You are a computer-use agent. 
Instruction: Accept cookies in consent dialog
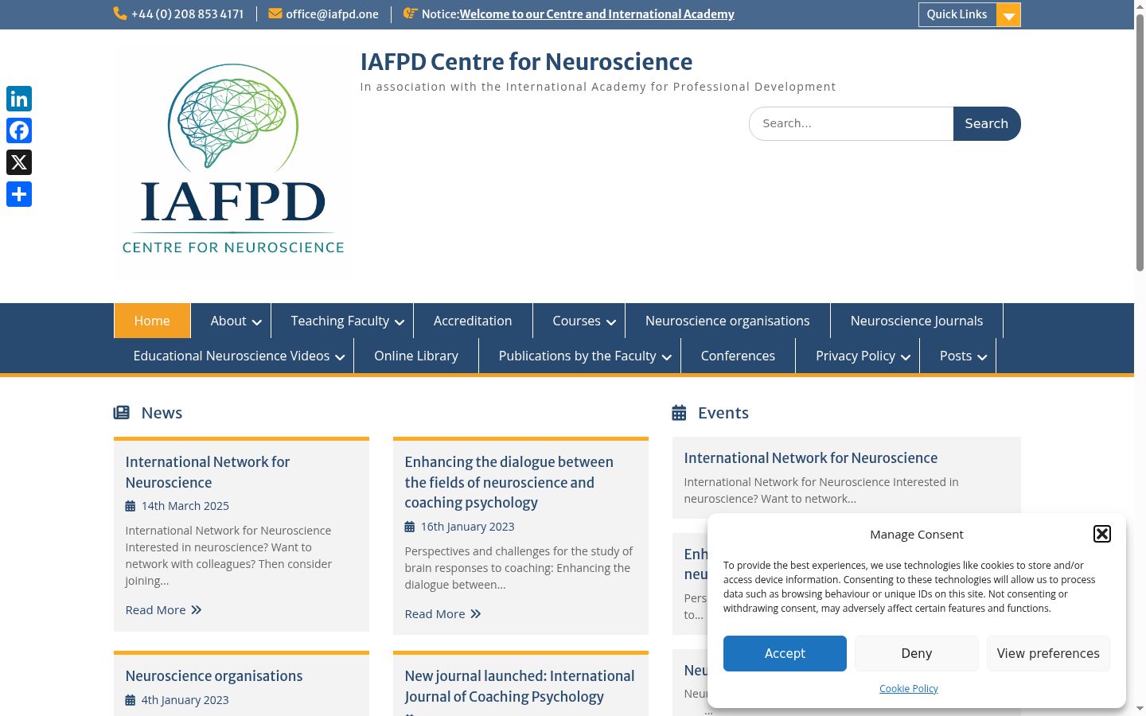click(785, 653)
